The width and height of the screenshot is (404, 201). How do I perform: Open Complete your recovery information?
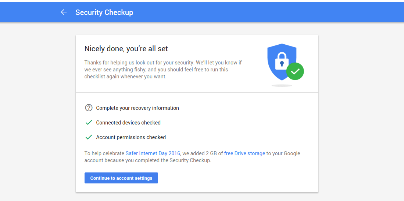pyautogui.click(x=137, y=108)
